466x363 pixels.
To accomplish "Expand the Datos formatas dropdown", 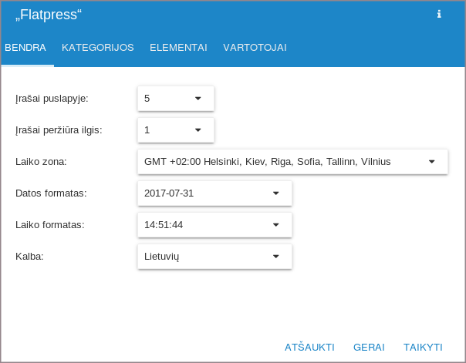I will point(214,193).
